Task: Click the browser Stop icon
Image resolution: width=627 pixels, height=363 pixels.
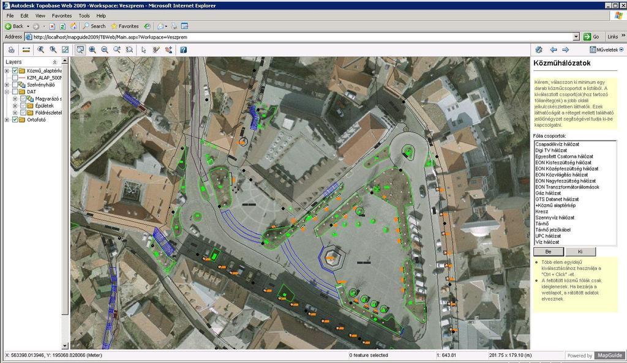Action: (x=52, y=26)
